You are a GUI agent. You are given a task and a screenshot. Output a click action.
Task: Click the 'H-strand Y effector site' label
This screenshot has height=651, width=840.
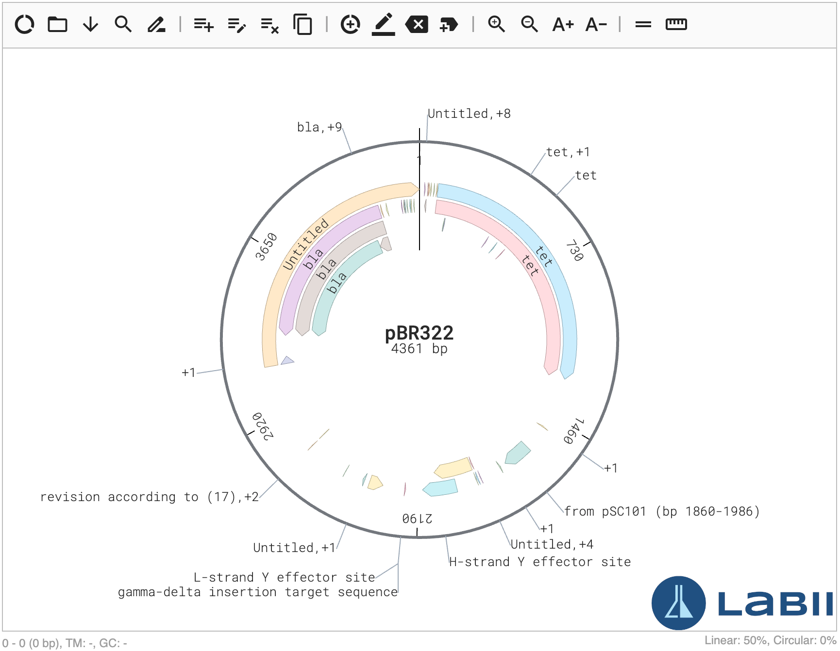pyautogui.click(x=540, y=562)
